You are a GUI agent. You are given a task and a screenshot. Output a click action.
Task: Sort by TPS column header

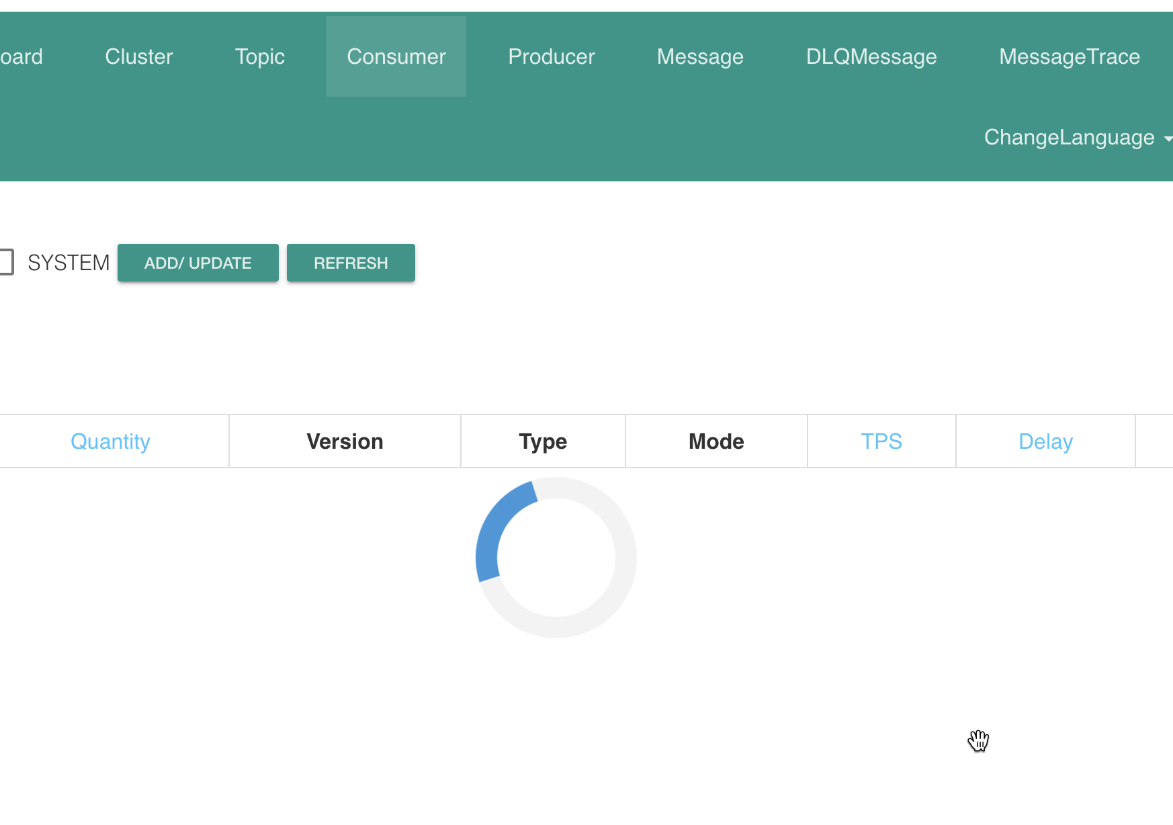(x=881, y=441)
